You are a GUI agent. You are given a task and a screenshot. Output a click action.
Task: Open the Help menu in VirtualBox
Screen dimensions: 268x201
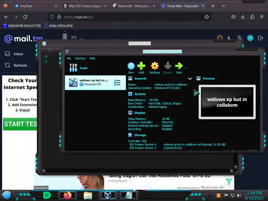point(92,58)
